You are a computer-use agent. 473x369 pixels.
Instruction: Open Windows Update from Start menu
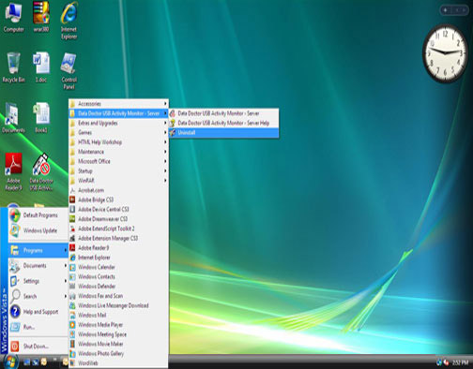(38, 230)
